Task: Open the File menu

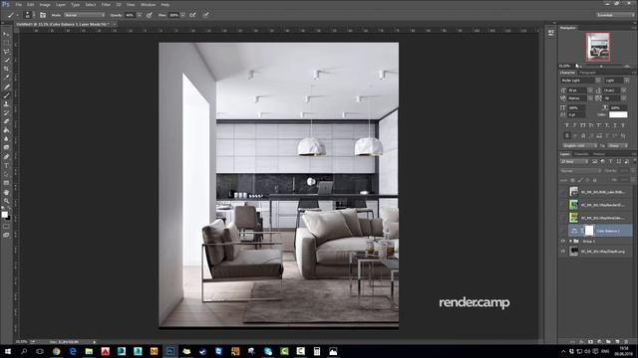Action: click(18, 4)
